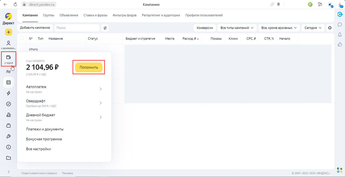Open Отдел клиентского сервиса footer link
The image size is (345, 177).
[39, 173]
